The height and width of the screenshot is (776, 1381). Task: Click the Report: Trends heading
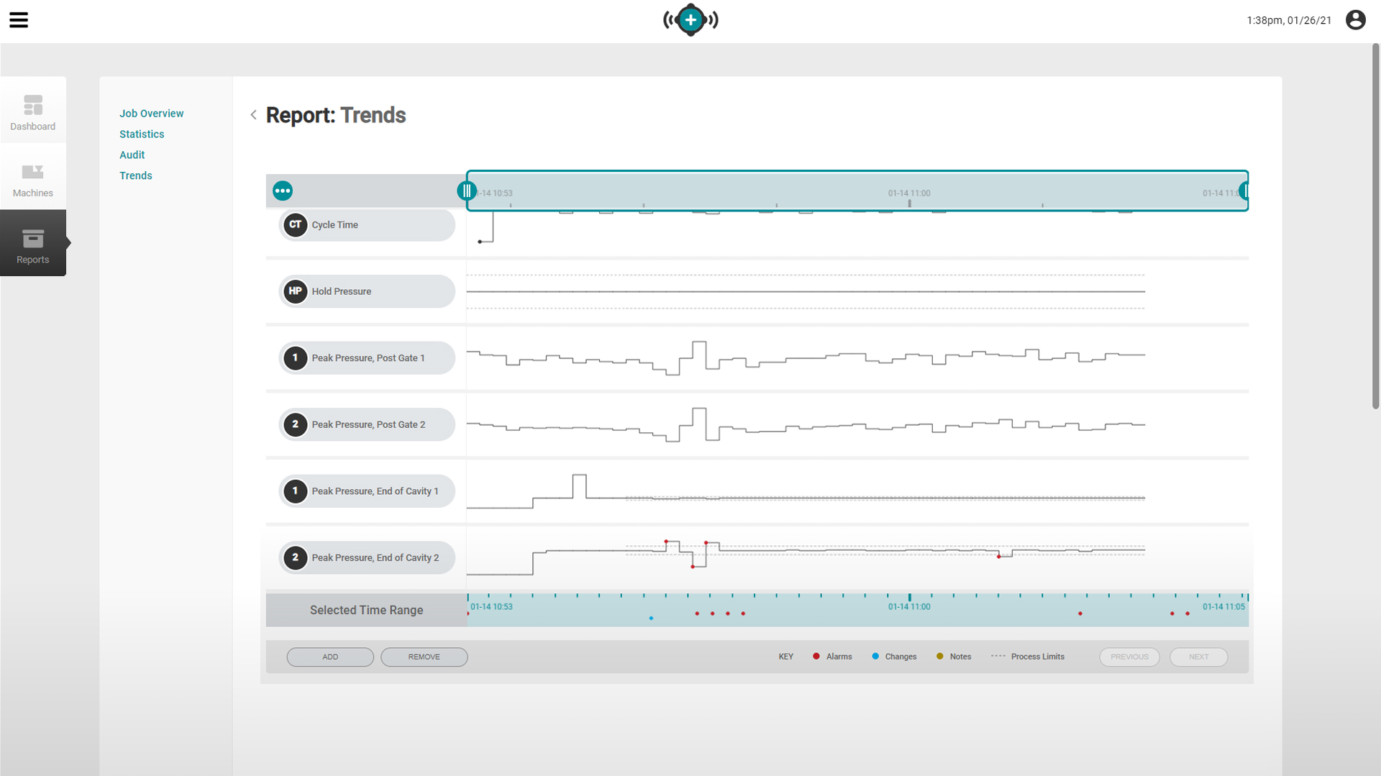[336, 115]
